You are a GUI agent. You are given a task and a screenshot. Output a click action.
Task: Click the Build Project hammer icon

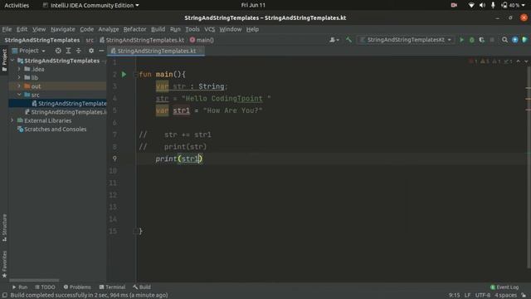[x=348, y=40]
